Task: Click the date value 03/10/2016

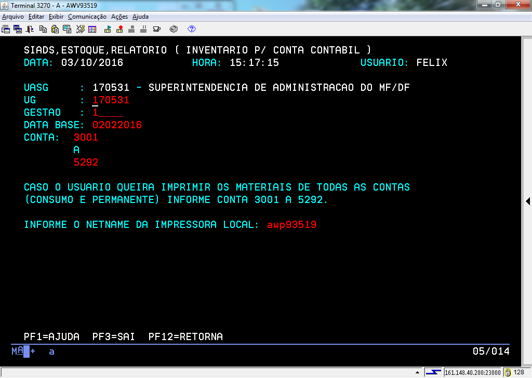Action: click(92, 62)
